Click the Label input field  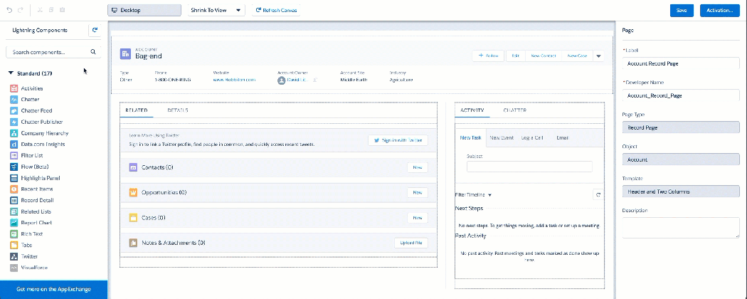tap(681, 63)
